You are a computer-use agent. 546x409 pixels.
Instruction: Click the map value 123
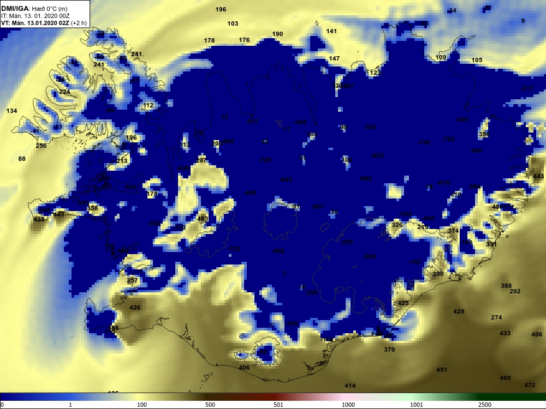[x=375, y=73]
